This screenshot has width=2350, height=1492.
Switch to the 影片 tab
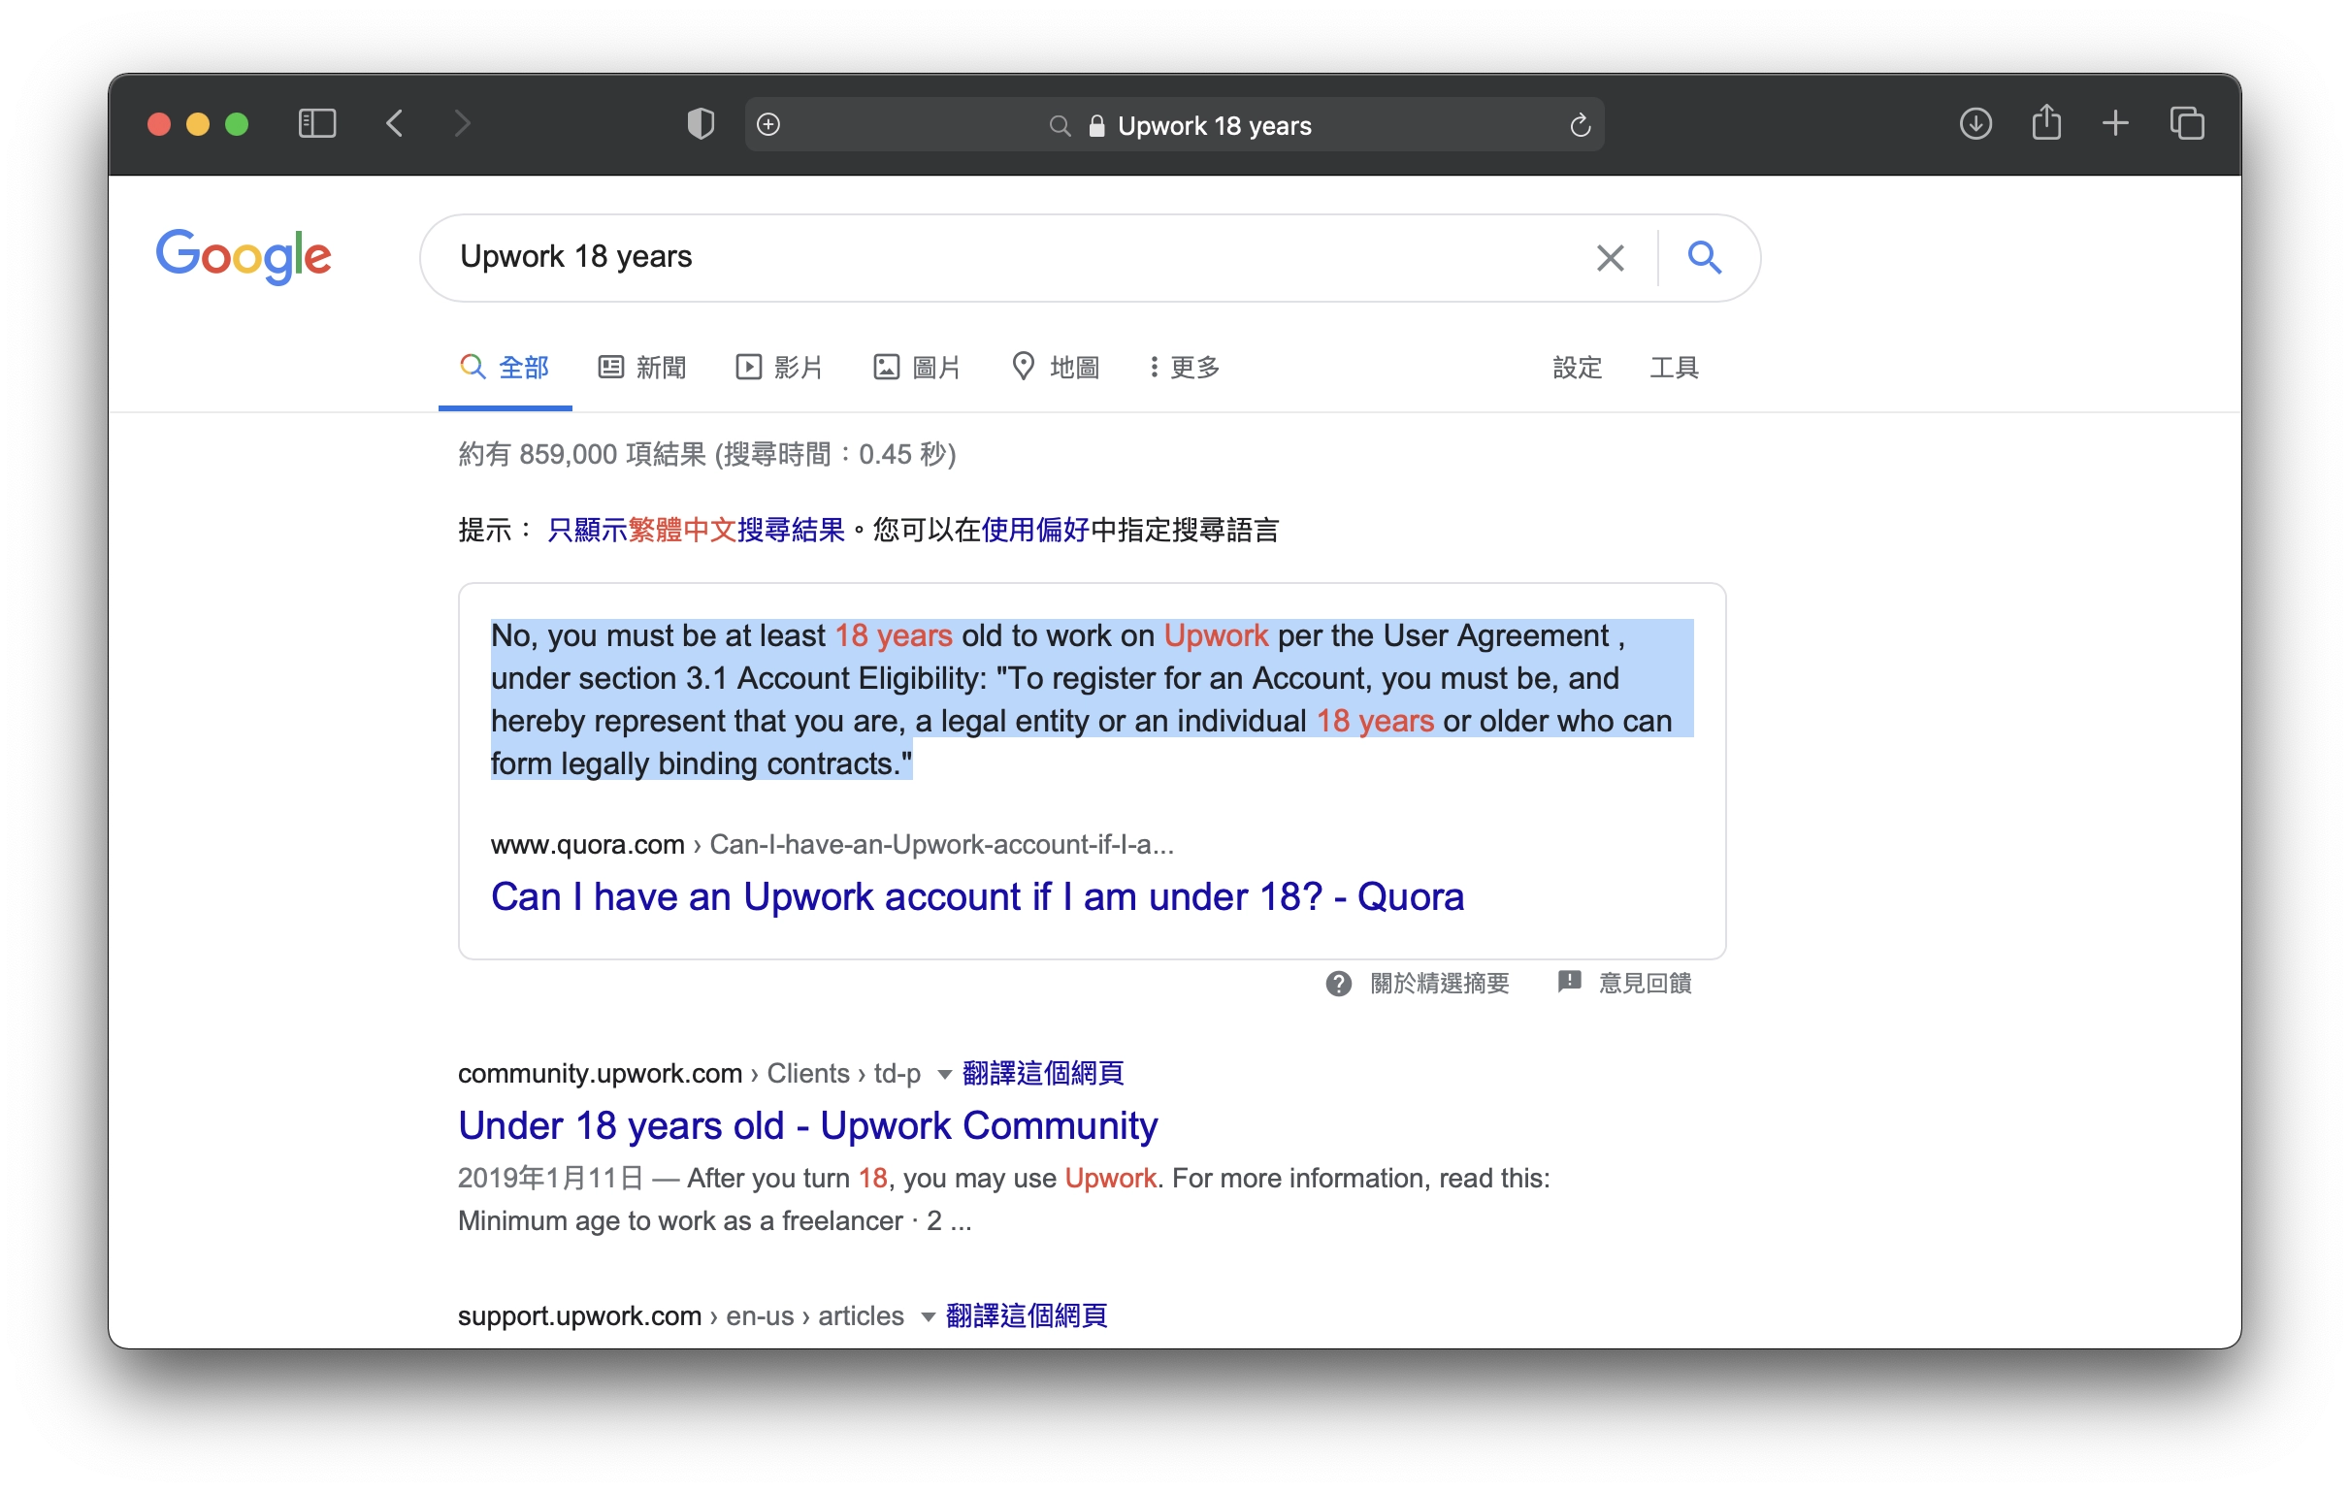pos(779,368)
